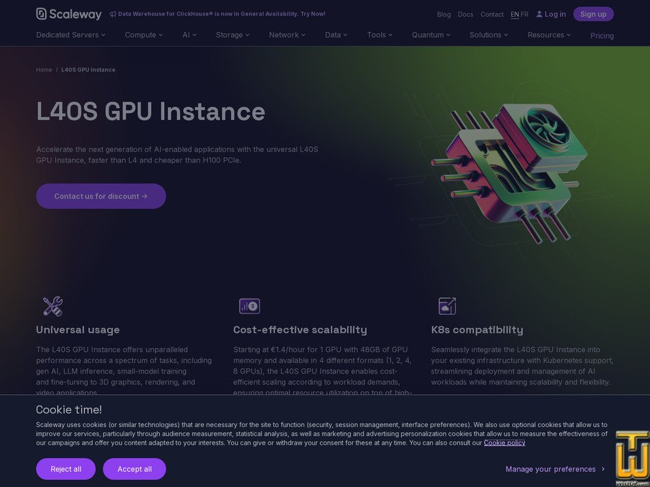
Task: Click the GPU chip illustration
Action: point(509,174)
